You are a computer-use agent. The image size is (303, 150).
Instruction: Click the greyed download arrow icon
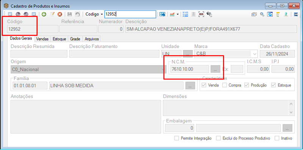pyautogui.click(x=194, y=14)
